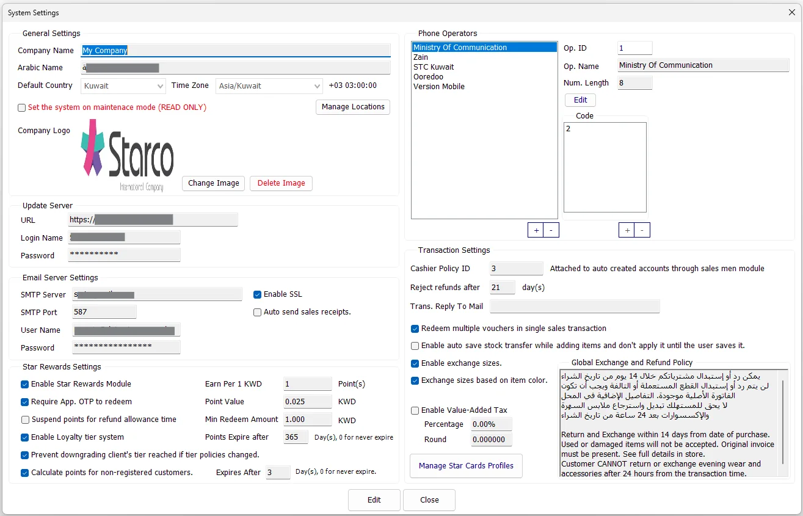Click the bottom Edit button
803x516 pixels.
pyautogui.click(x=374, y=500)
